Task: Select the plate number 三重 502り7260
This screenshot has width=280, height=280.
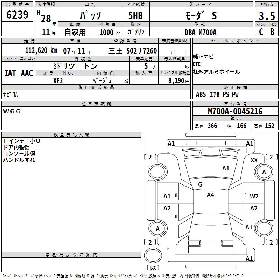Action: [133, 51]
